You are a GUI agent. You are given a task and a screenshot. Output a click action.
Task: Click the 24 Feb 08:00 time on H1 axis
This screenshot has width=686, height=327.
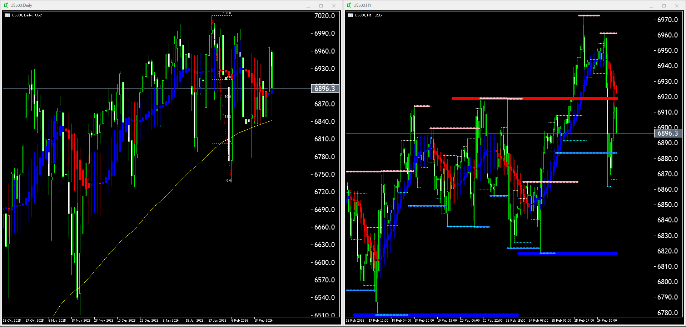[x=538, y=321]
